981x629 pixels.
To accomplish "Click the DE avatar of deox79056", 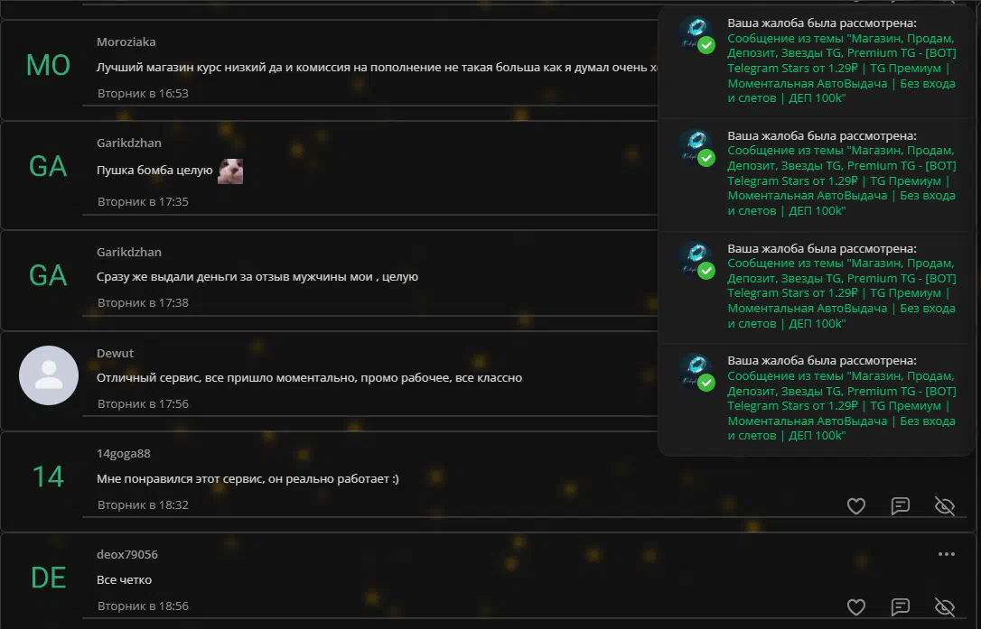I will point(48,578).
